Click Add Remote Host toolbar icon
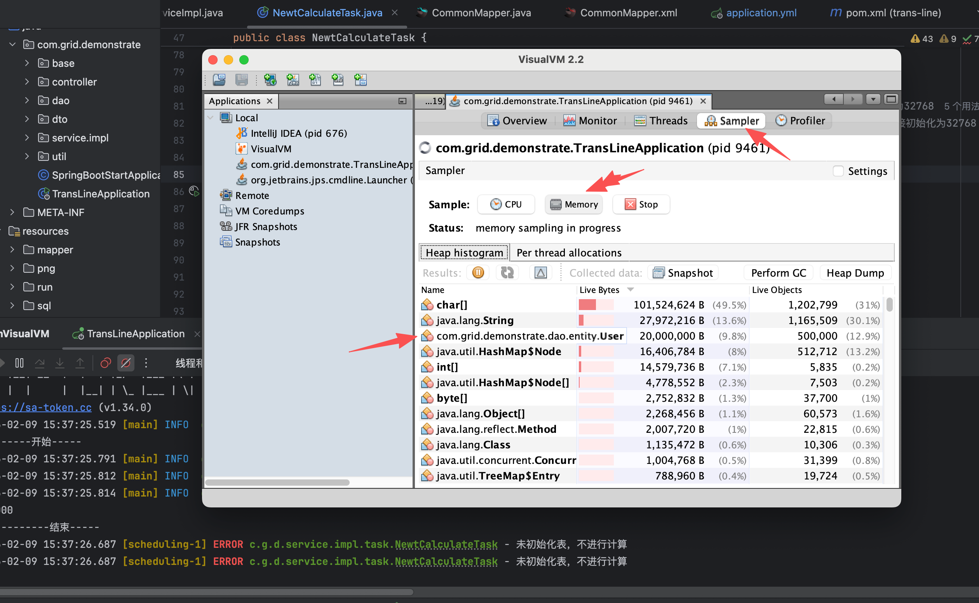Viewport: 979px width, 603px height. click(270, 80)
